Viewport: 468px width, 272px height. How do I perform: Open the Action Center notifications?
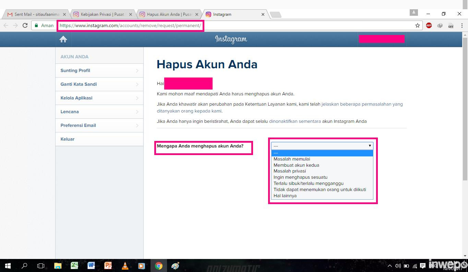click(423, 266)
